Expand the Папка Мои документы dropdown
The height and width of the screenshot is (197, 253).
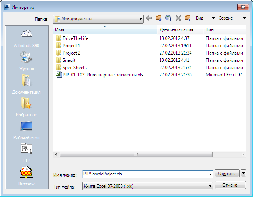point(141,19)
